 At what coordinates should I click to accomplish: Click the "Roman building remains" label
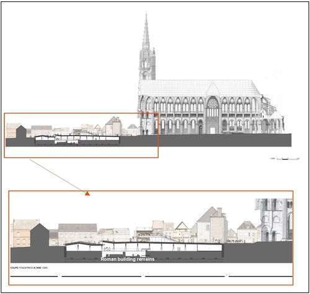pyautogui.click(x=128, y=259)
